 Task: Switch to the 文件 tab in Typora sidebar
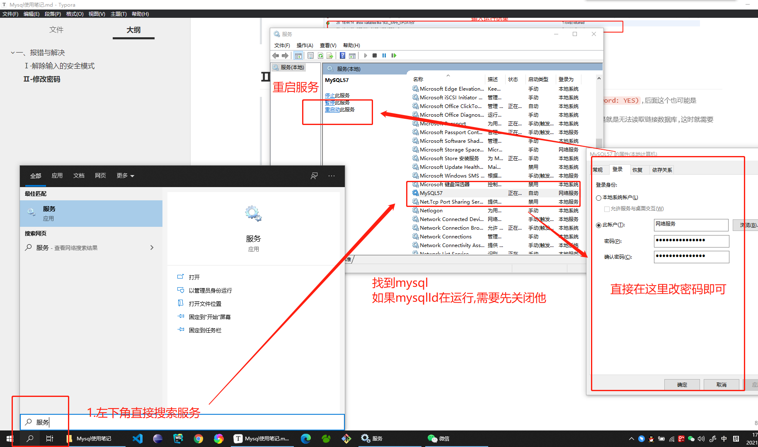pyautogui.click(x=56, y=30)
